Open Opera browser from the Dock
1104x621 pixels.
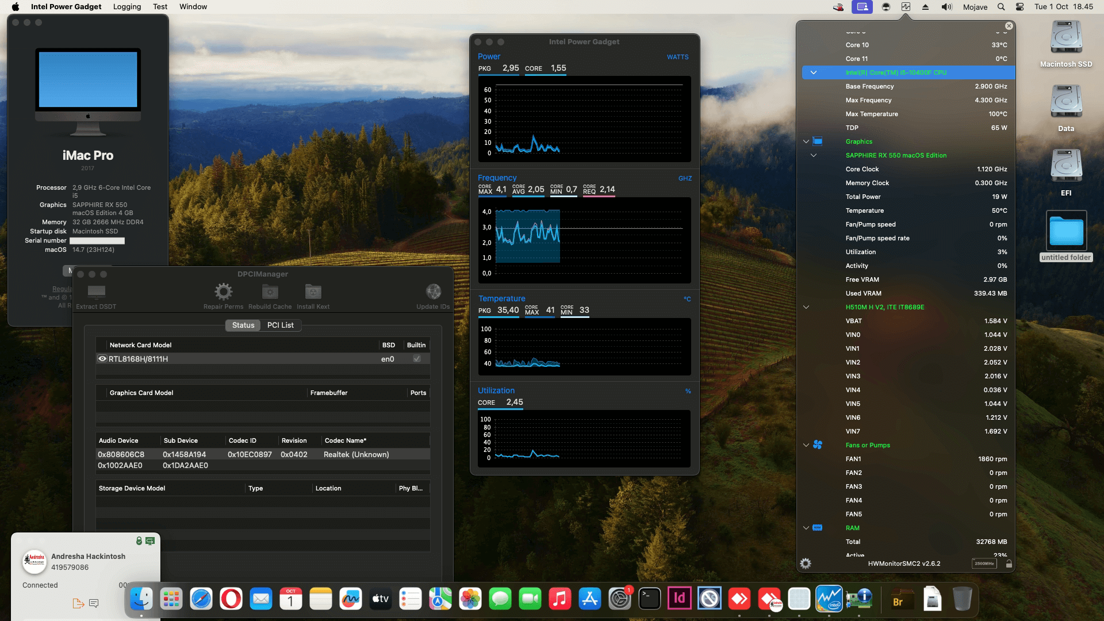(x=231, y=599)
